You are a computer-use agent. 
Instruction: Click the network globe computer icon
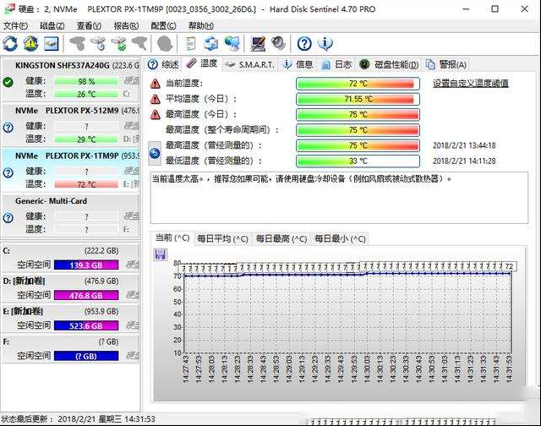(232, 43)
